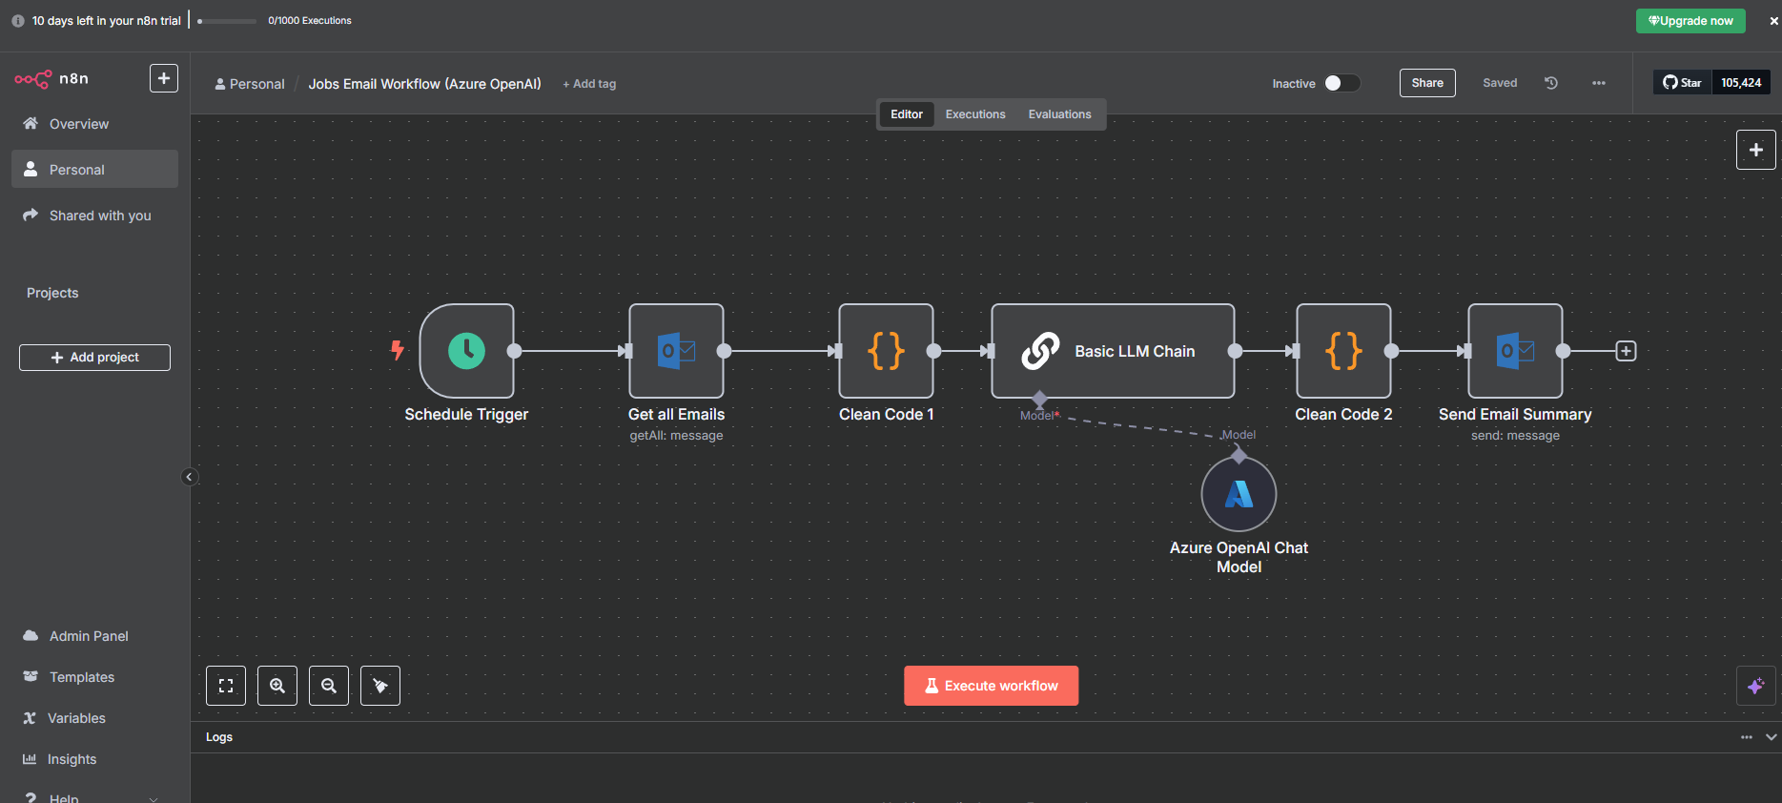Open the workflow three-dots menu
Screen dimensions: 1782x803
1599,83
